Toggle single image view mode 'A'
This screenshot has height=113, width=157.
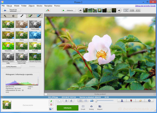[x=126, y=10]
